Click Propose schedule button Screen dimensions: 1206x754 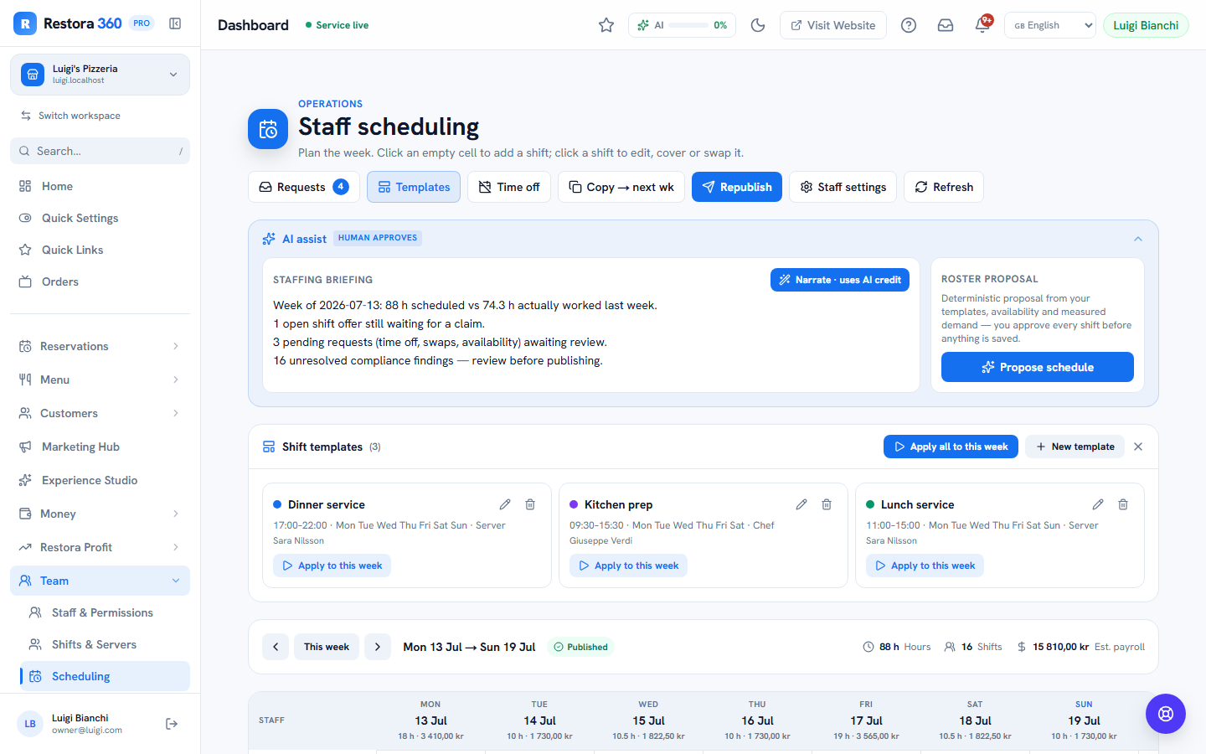pos(1038,367)
